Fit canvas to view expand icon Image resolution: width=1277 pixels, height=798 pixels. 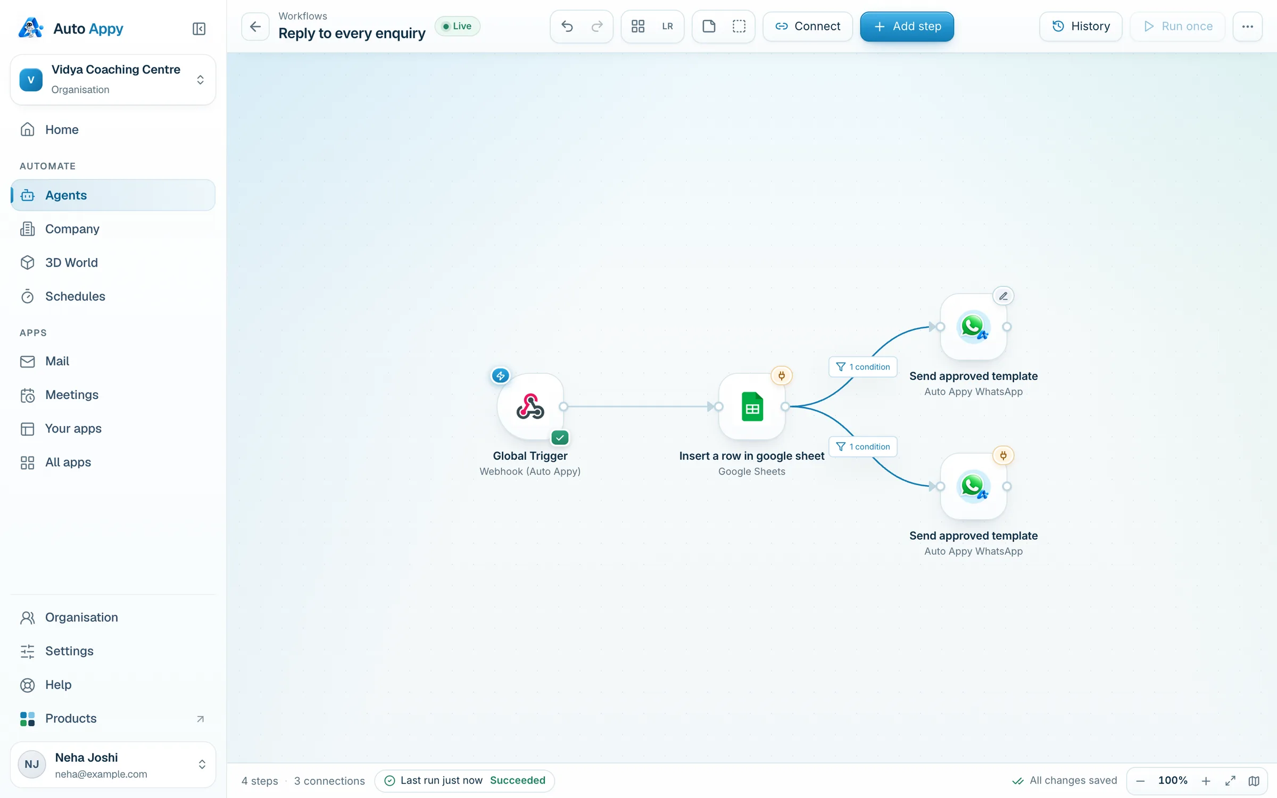point(1230,781)
